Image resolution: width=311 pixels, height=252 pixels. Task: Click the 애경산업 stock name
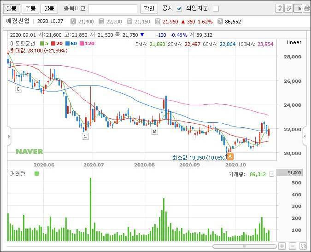point(18,21)
